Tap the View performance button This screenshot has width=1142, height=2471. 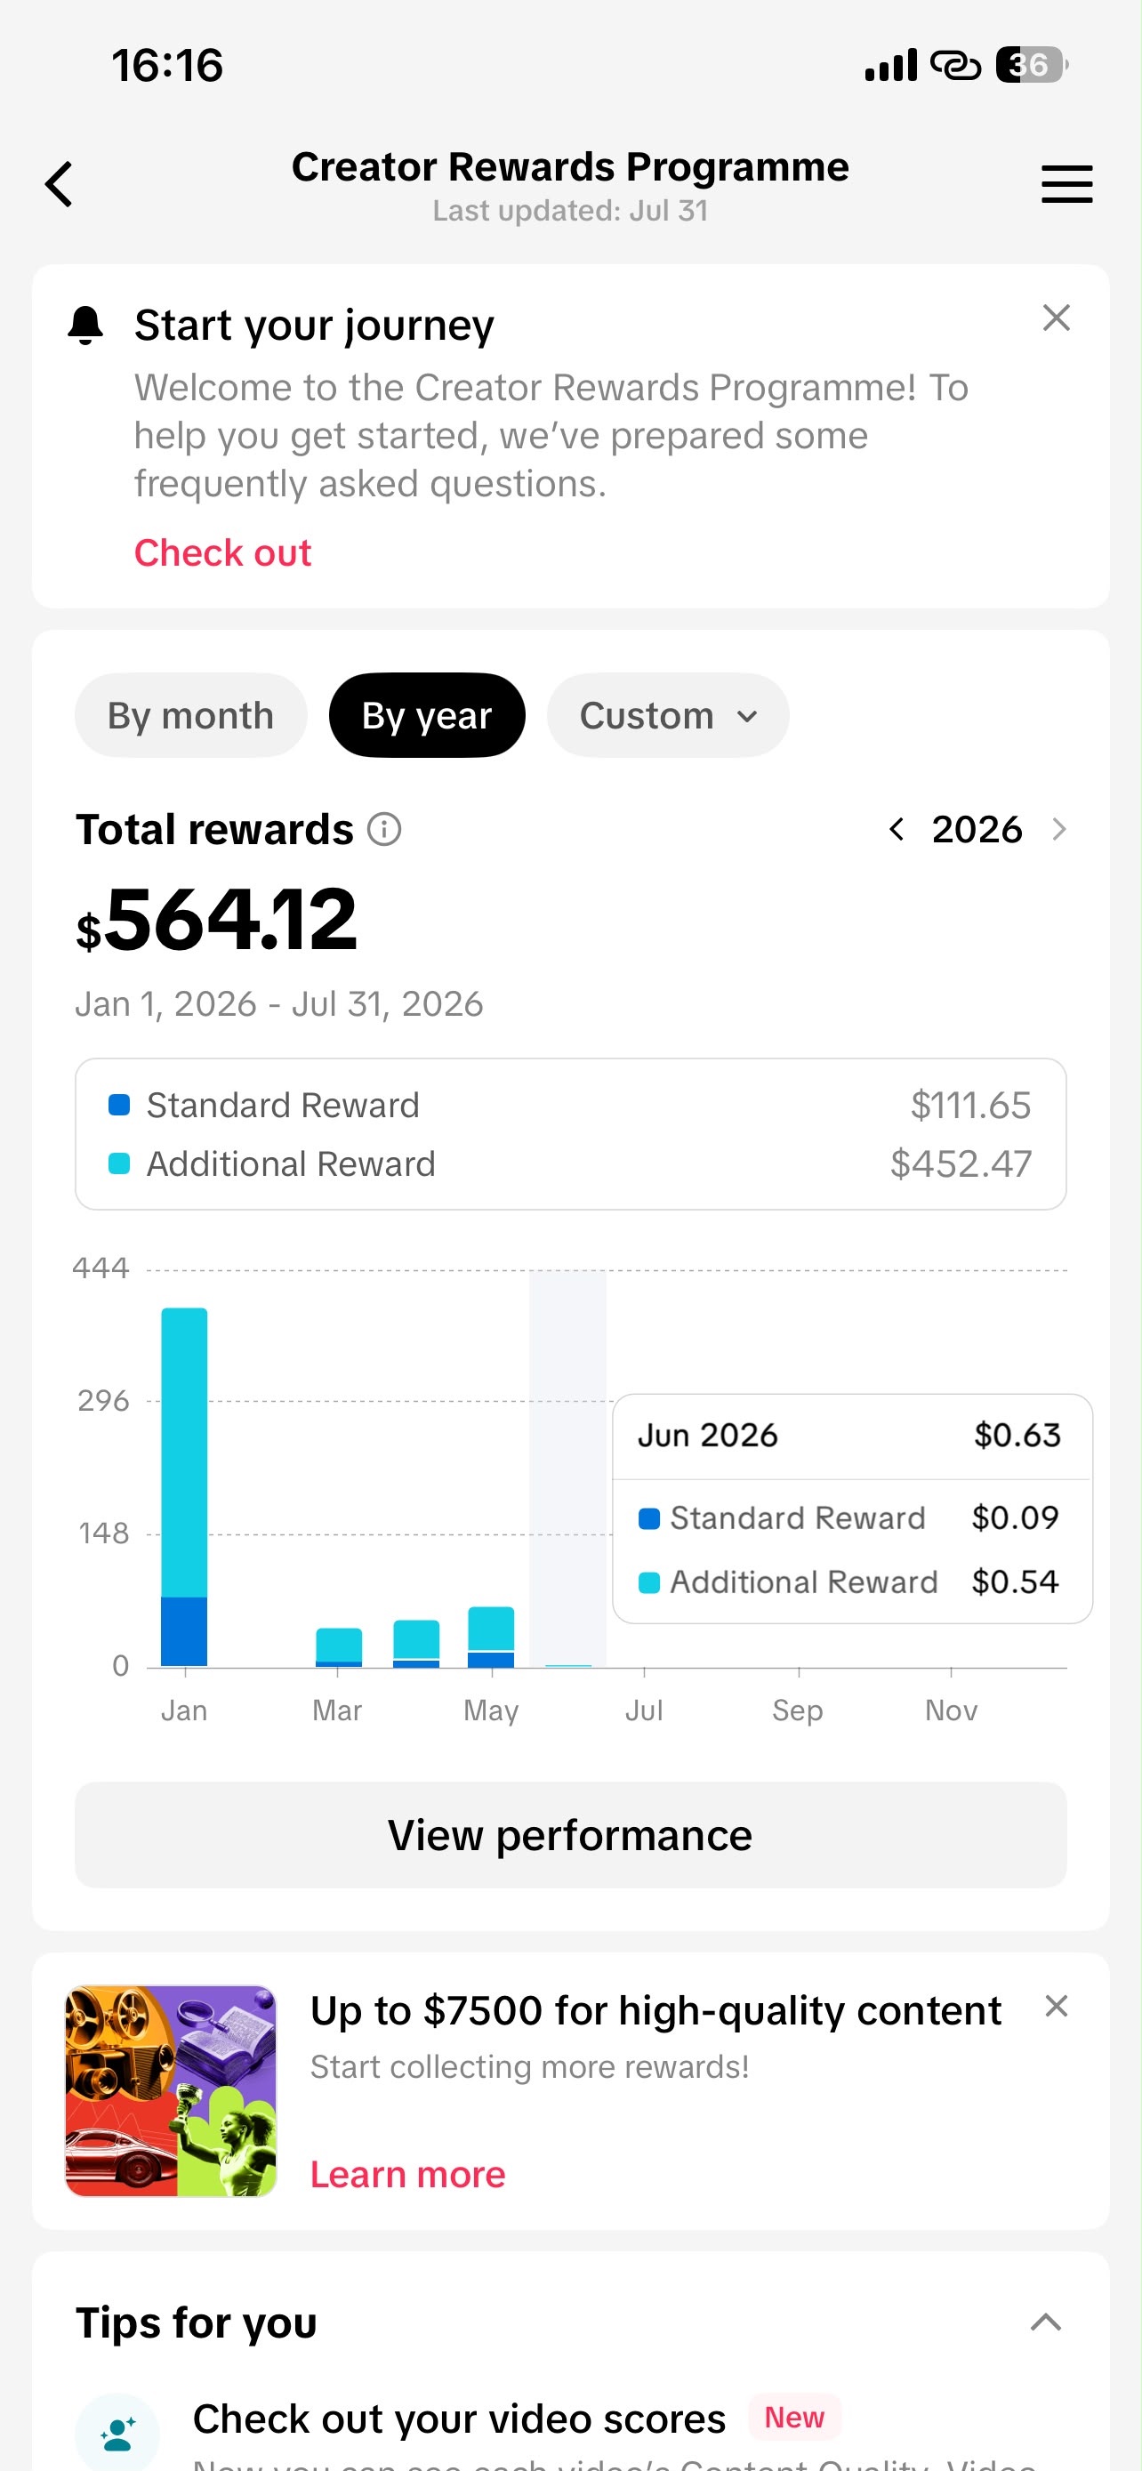click(x=570, y=1835)
